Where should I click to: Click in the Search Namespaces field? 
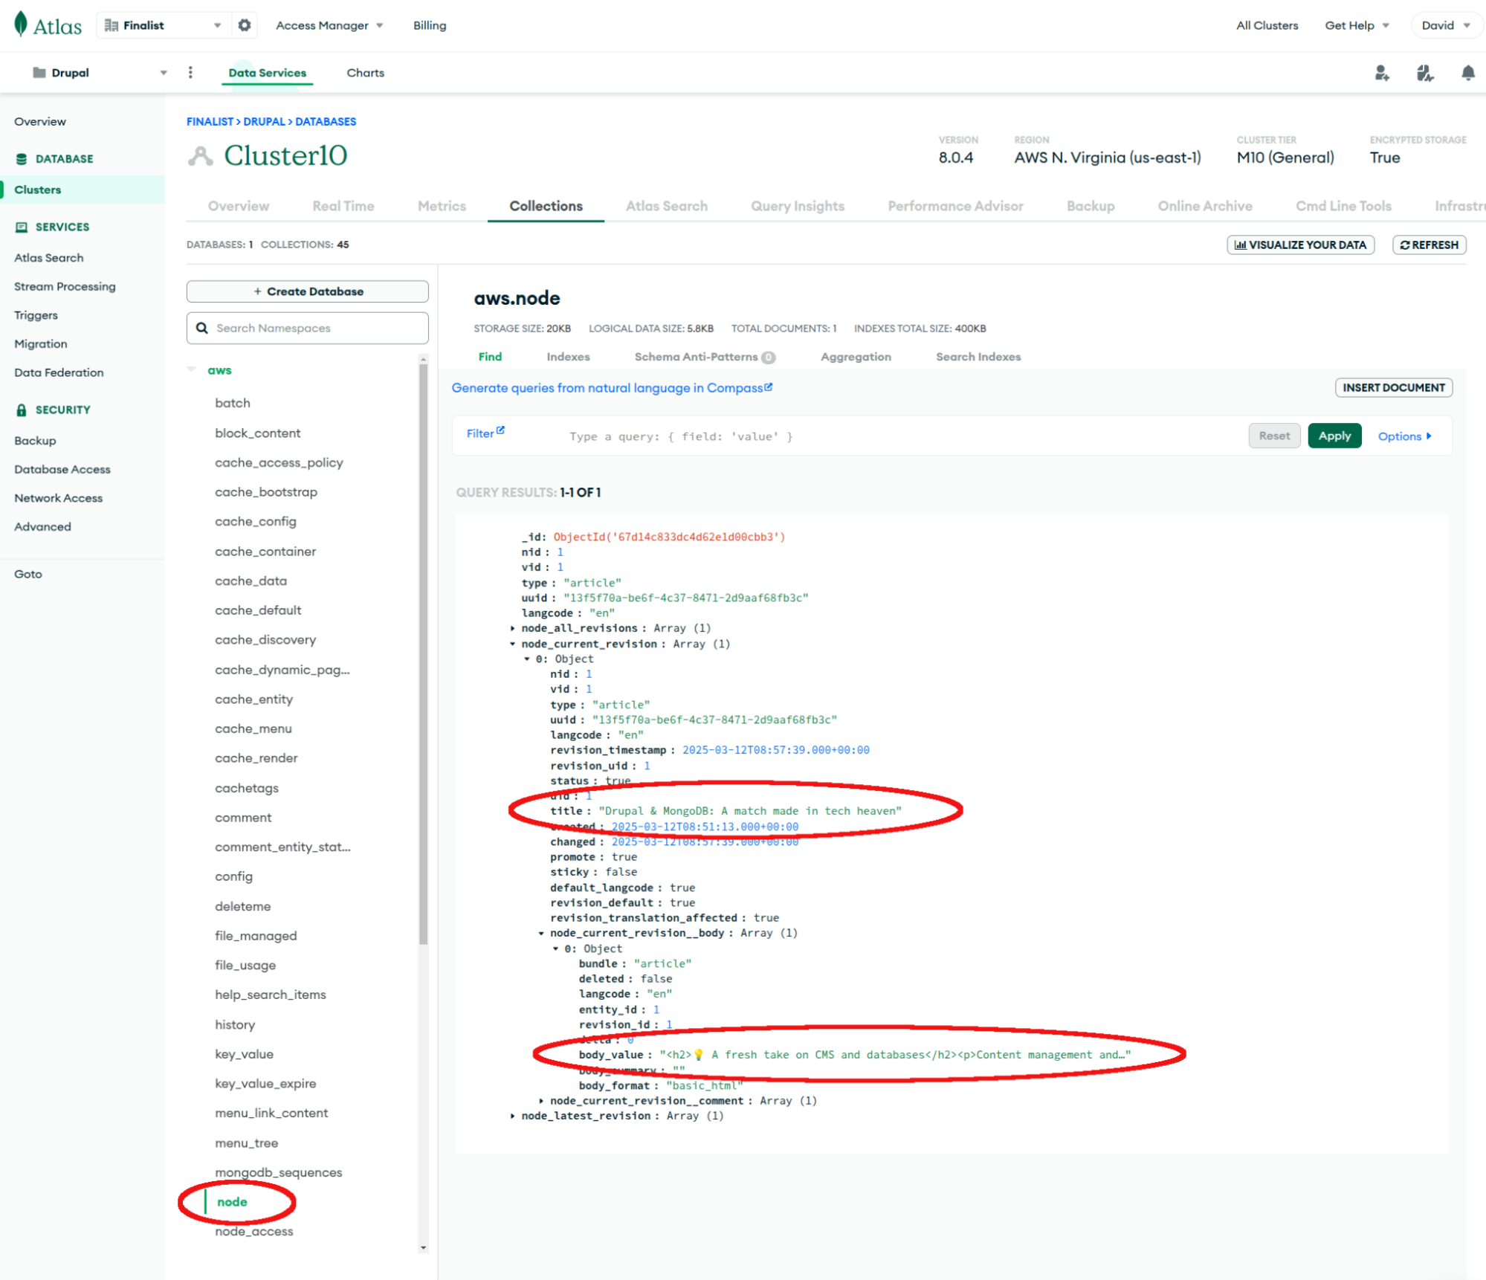(x=308, y=328)
